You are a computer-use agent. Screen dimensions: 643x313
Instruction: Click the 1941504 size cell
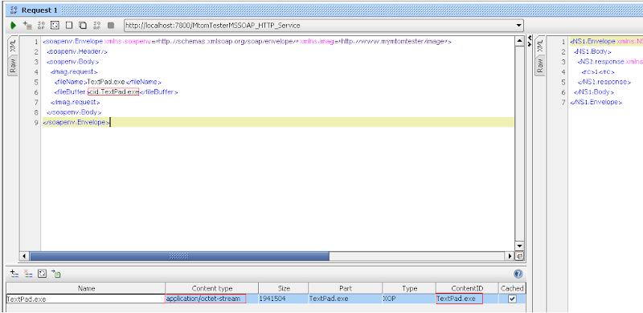click(284, 299)
